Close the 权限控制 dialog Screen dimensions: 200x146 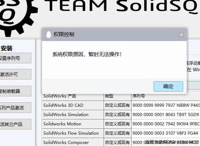tap(181, 35)
